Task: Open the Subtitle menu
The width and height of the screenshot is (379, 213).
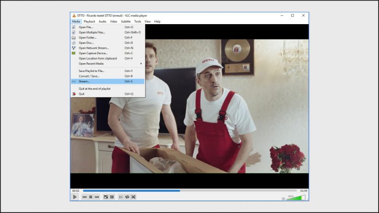Action: [126, 22]
